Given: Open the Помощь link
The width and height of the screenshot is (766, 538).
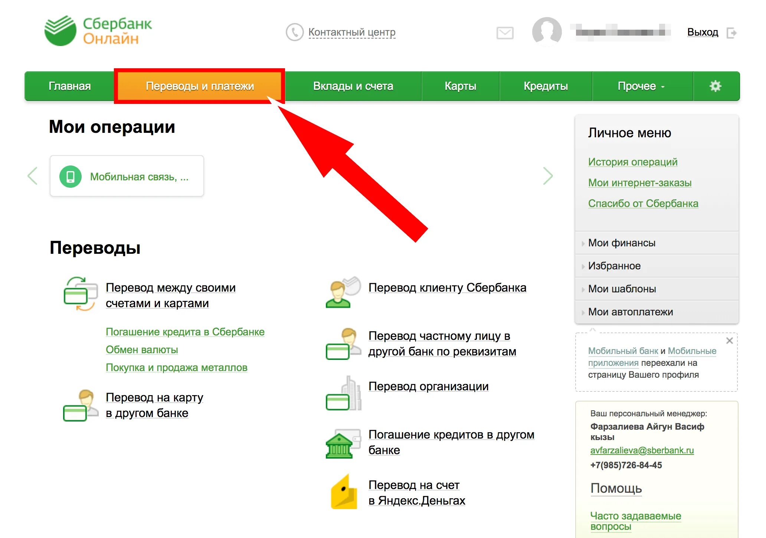Looking at the screenshot, I should 616,489.
